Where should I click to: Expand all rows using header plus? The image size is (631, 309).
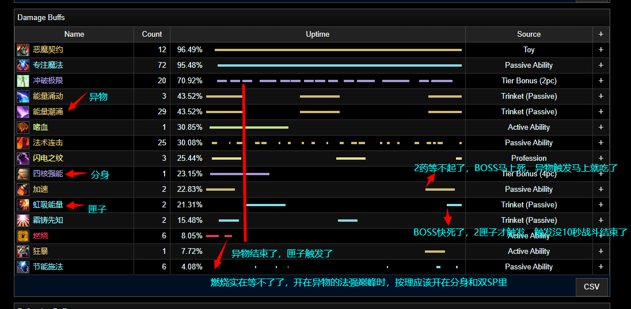600,34
